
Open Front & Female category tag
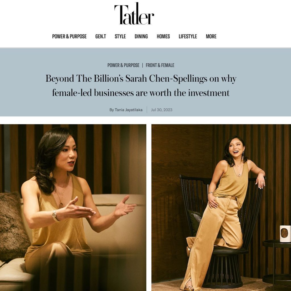pos(160,65)
